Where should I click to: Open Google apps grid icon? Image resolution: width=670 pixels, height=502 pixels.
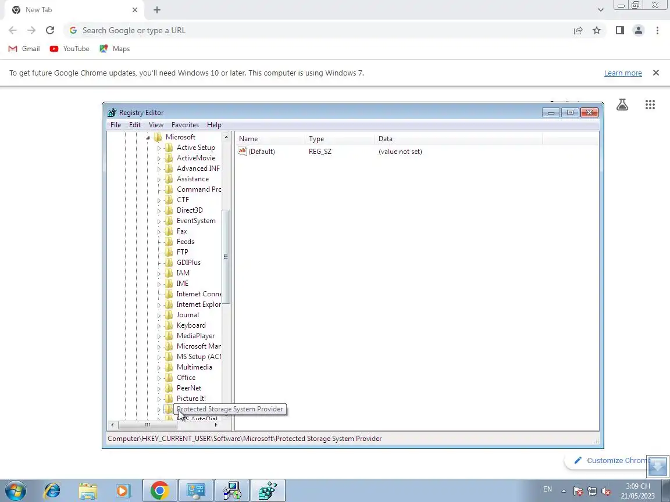650,105
